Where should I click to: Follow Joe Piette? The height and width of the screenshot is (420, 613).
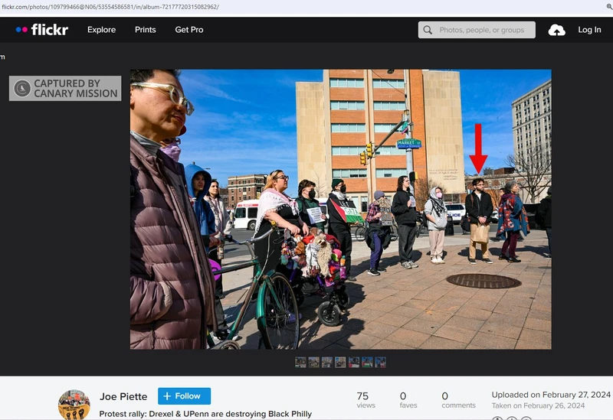click(184, 396)
